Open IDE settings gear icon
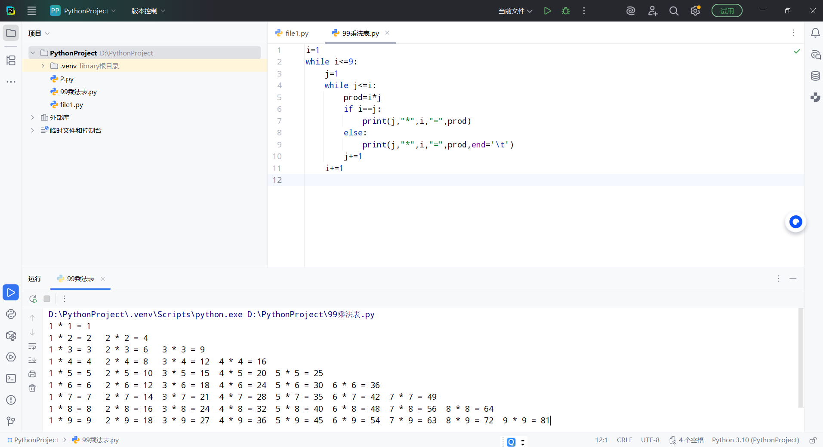 click(x=695, y=11)
